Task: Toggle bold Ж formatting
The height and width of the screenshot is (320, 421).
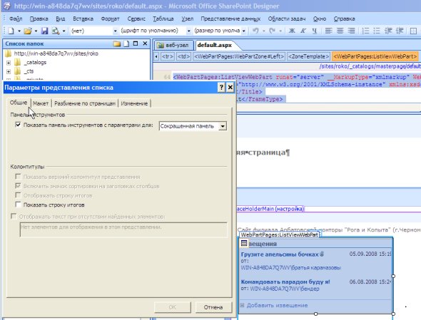Action: [292, 31]
